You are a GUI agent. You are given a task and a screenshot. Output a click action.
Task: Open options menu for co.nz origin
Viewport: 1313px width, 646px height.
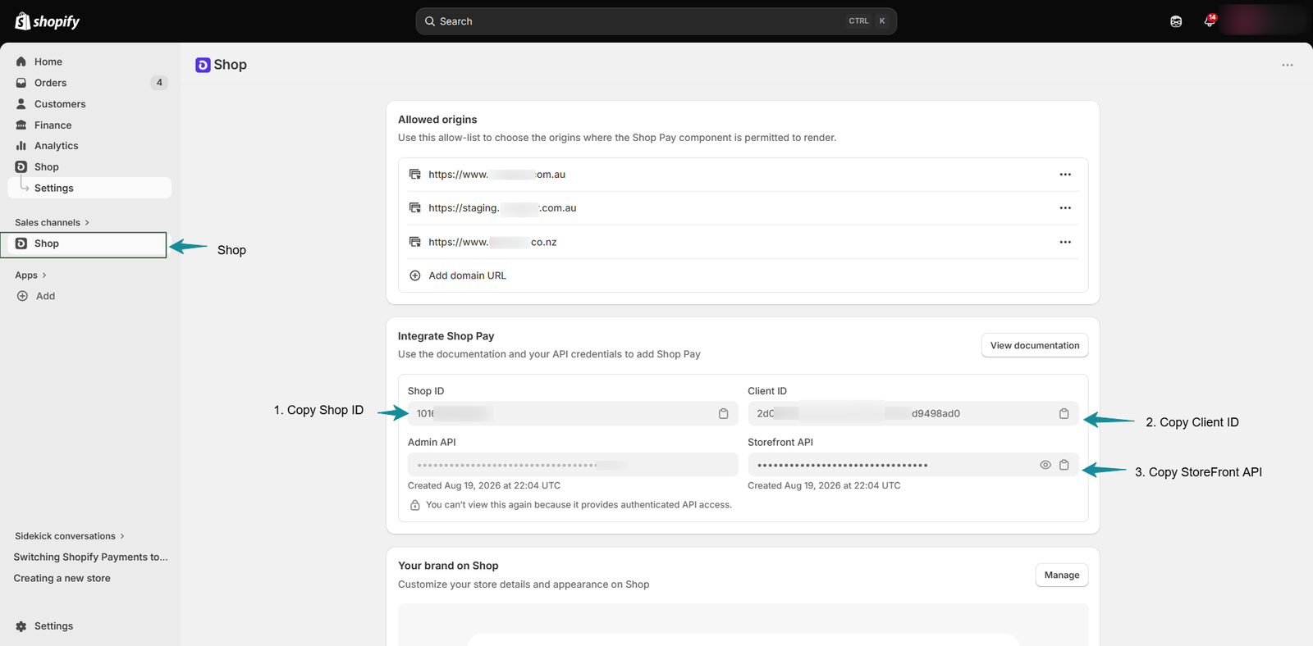(1065, 242)
